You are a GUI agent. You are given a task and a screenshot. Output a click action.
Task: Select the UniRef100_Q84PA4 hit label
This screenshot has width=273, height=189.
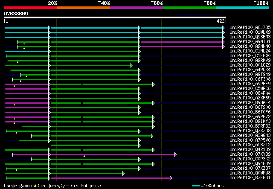[250, 93]
